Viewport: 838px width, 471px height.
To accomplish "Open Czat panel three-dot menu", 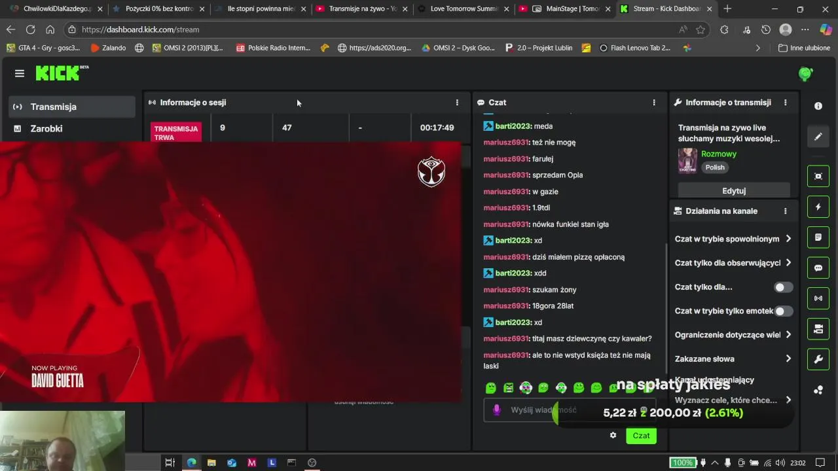I will 653,103.
